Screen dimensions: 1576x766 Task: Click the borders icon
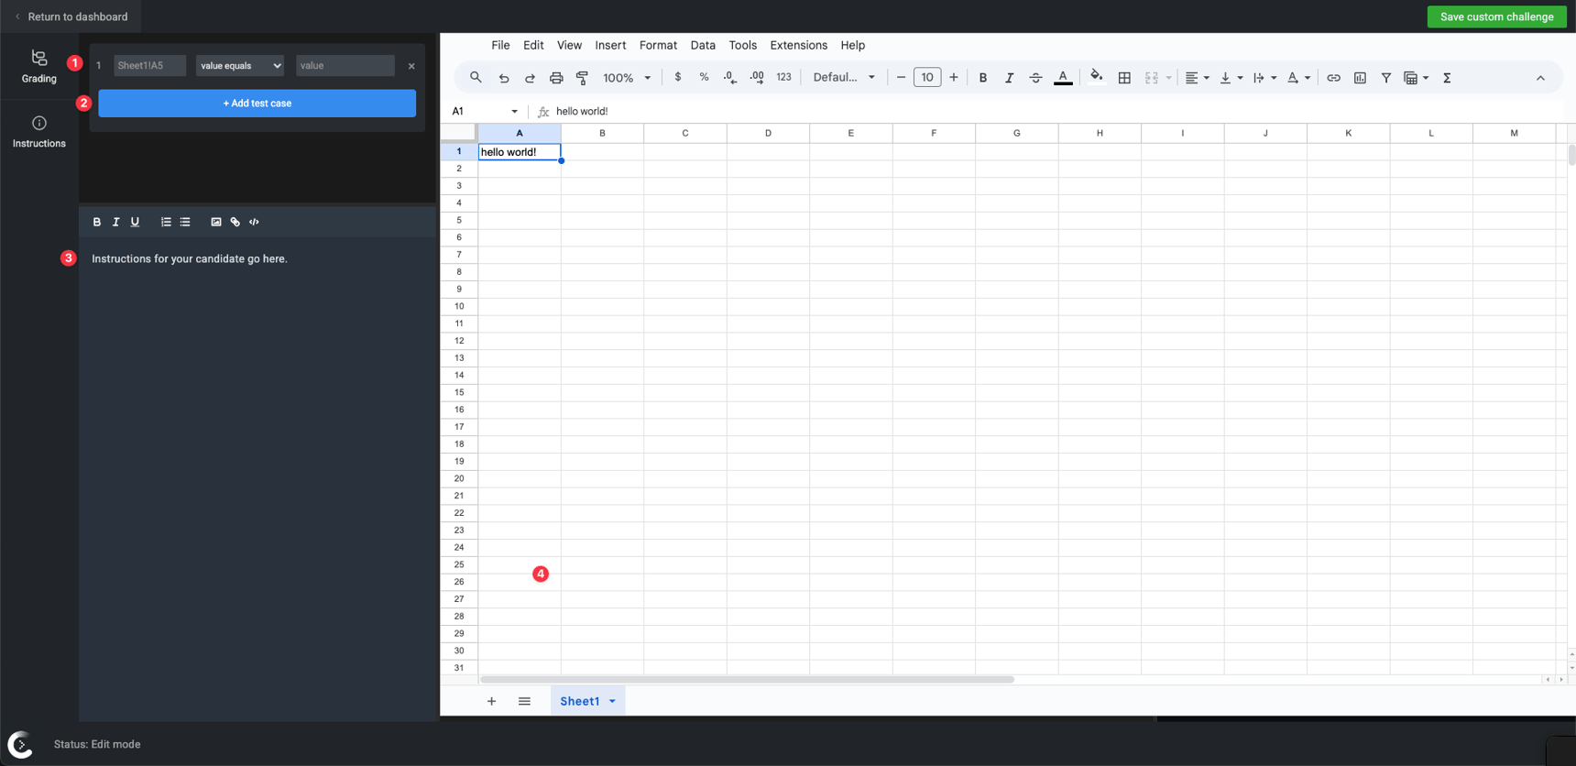pos(1124,78)
